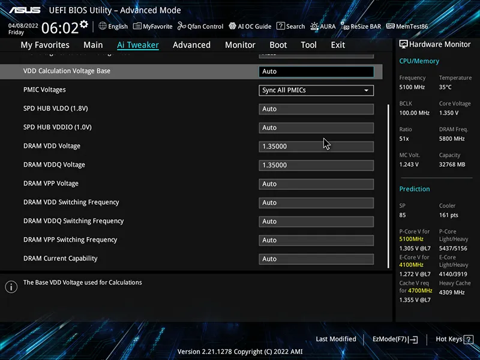Click the globe language icon

point(103,26)
